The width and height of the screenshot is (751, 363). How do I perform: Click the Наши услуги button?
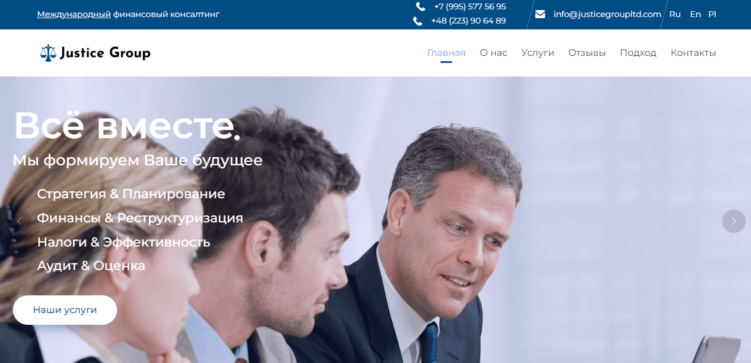(x=65, y=309)
